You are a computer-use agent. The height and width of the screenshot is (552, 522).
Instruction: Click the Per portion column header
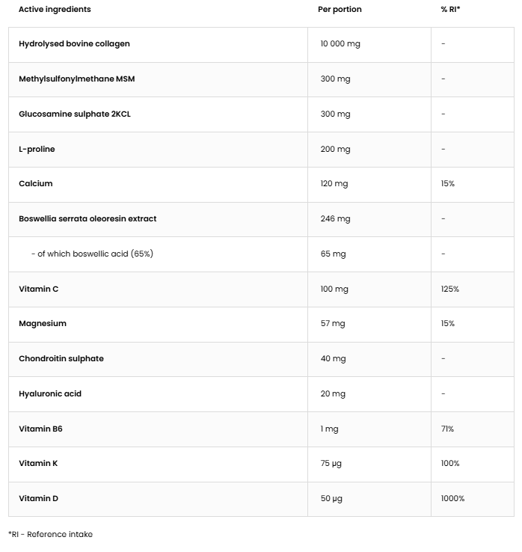pos(340,10)
